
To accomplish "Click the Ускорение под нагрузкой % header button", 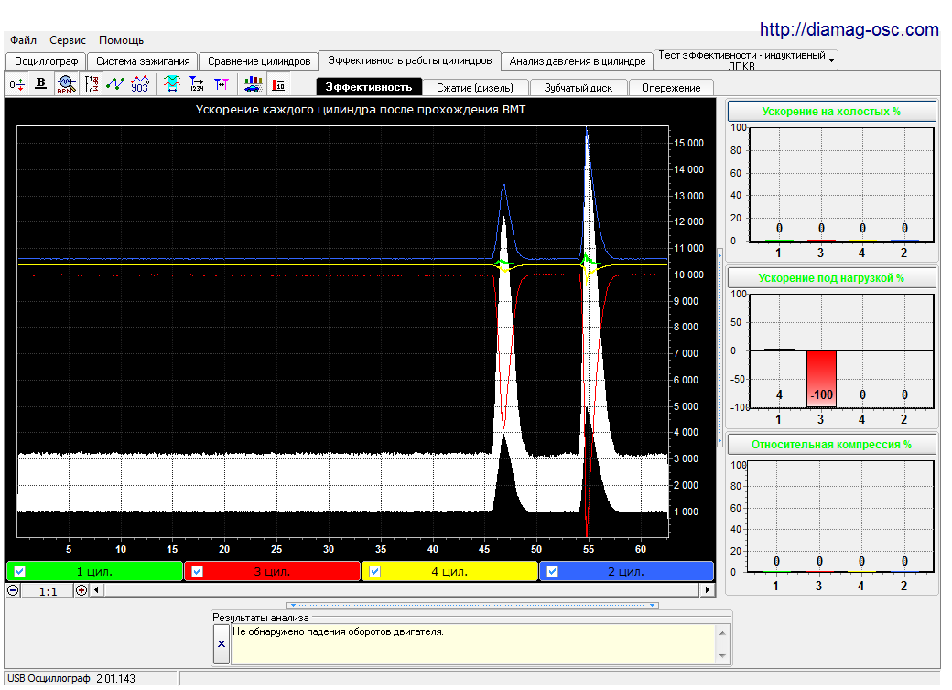I will coord(831,278).
